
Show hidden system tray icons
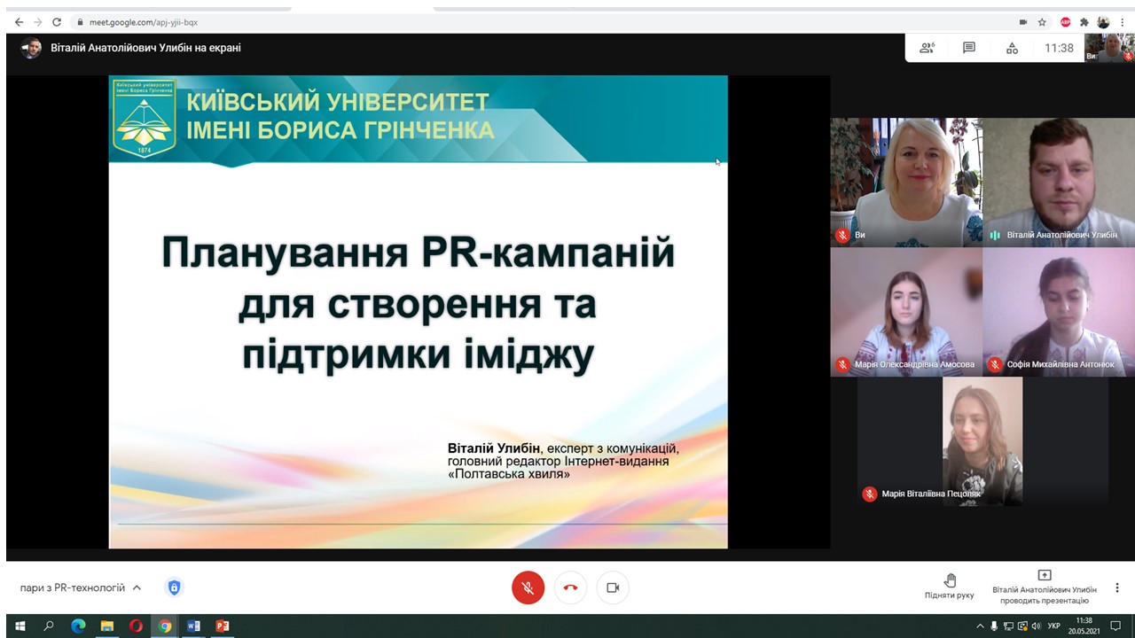(980, 626)
